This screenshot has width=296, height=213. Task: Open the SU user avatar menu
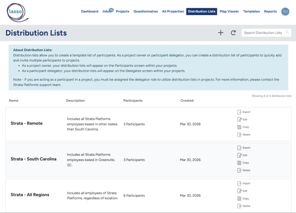[x=285, y=12]
